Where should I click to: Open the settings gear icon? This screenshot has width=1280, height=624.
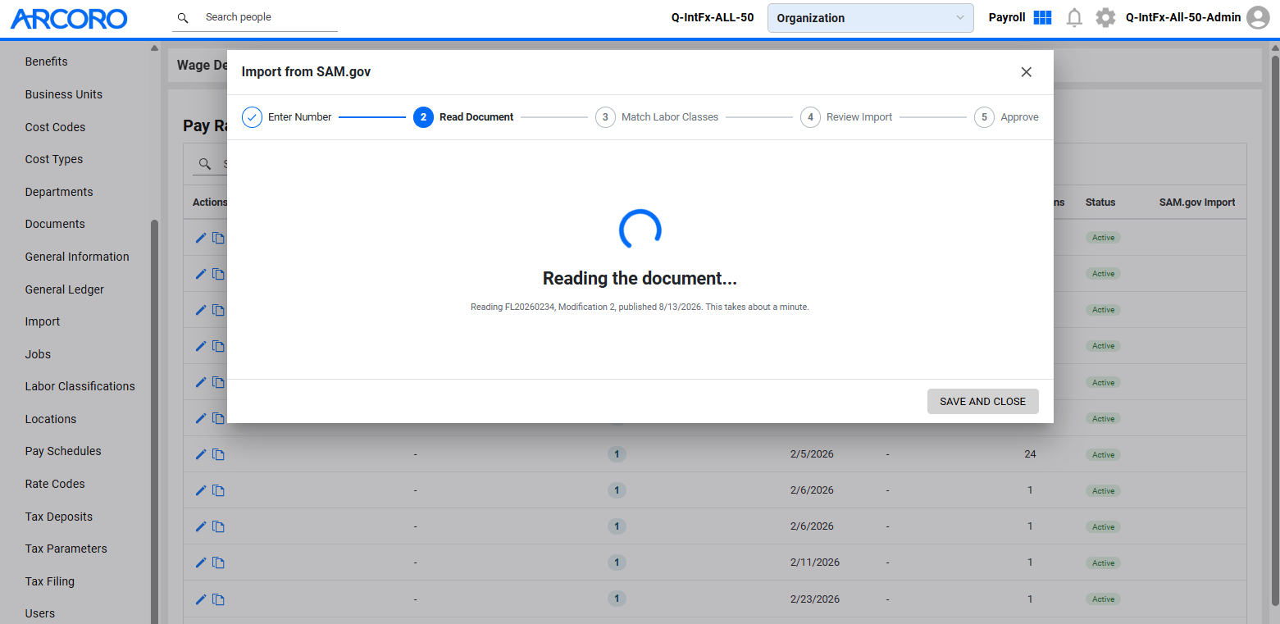tap(1105, 17)
